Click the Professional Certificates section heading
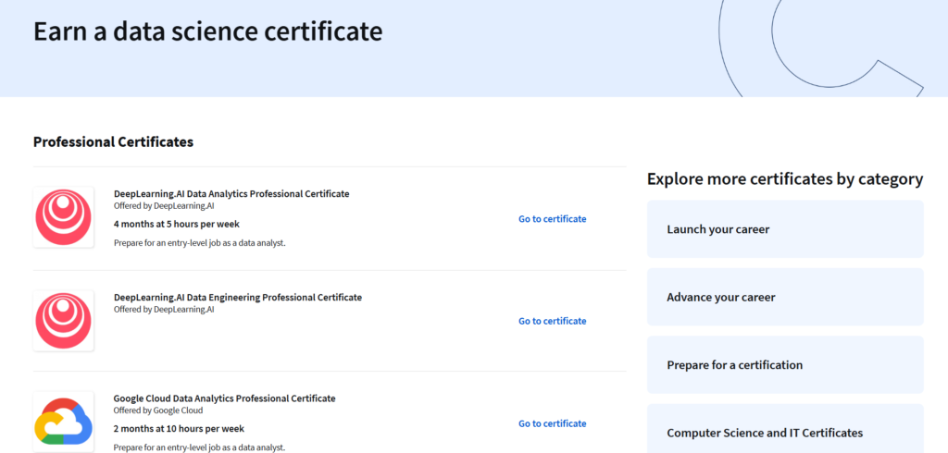The image size is (948, 453). click(113, 142)
